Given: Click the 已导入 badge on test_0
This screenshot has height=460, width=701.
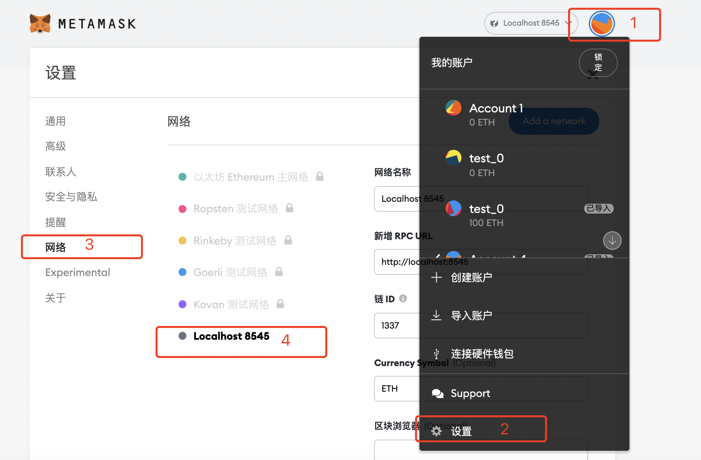Looking at the screenshot, I should (599, 208).
